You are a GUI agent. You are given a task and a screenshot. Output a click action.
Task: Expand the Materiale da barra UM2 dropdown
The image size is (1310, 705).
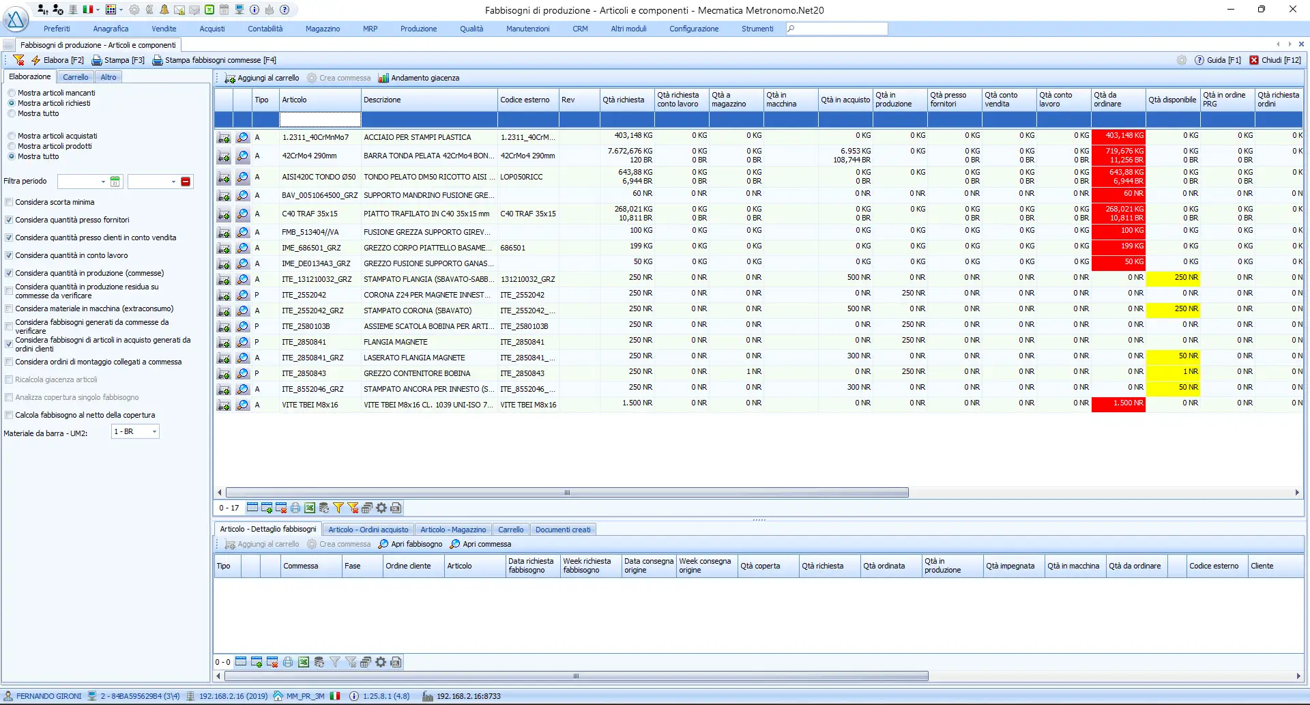pos(155,432)
